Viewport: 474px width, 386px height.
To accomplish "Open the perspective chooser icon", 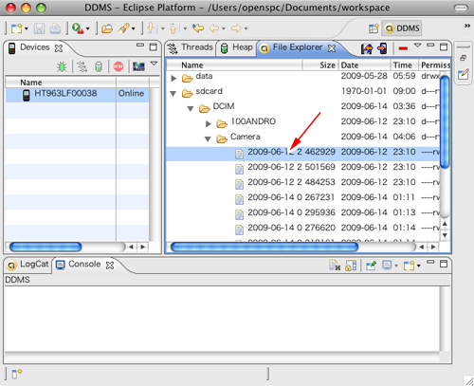I will point(374,28).
